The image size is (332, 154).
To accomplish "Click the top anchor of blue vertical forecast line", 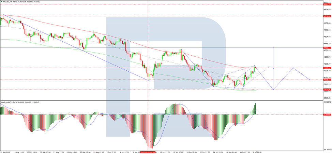I will [273, 48].
